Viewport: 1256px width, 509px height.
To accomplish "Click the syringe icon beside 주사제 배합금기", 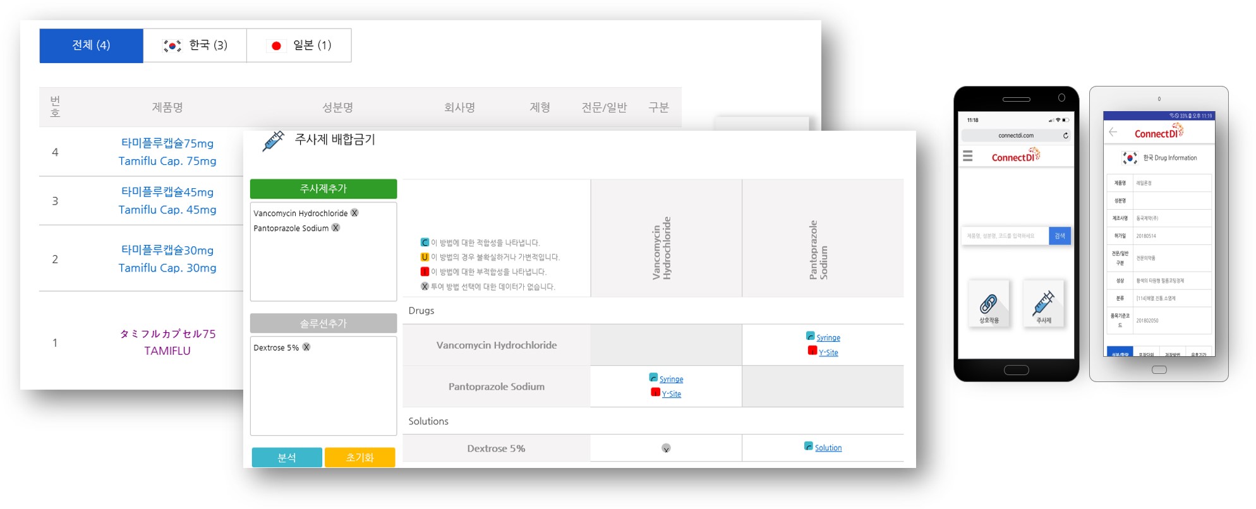I will point(273,141).
